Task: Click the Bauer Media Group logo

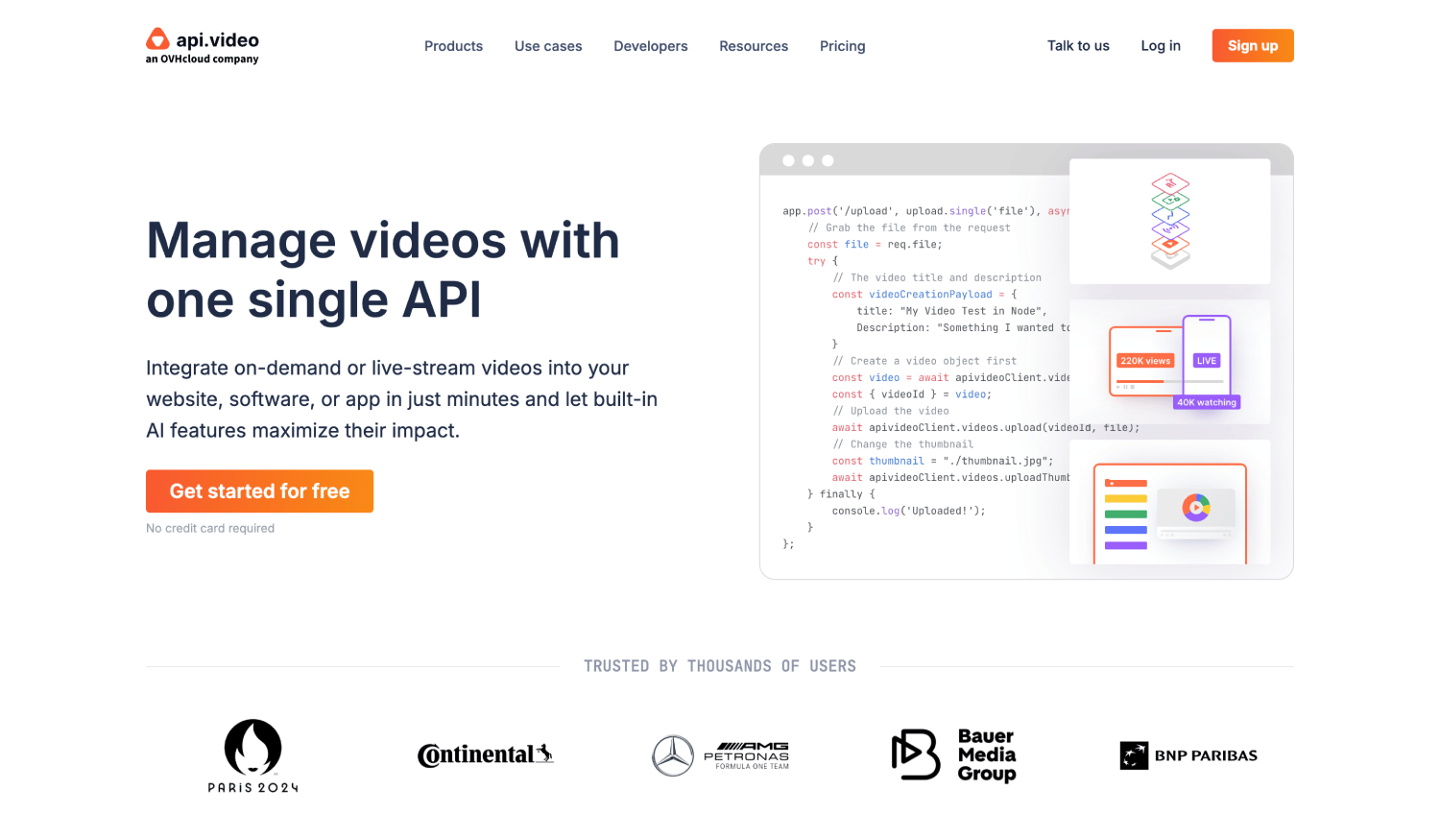Action: pyautogui.click(x=954, y=755)
